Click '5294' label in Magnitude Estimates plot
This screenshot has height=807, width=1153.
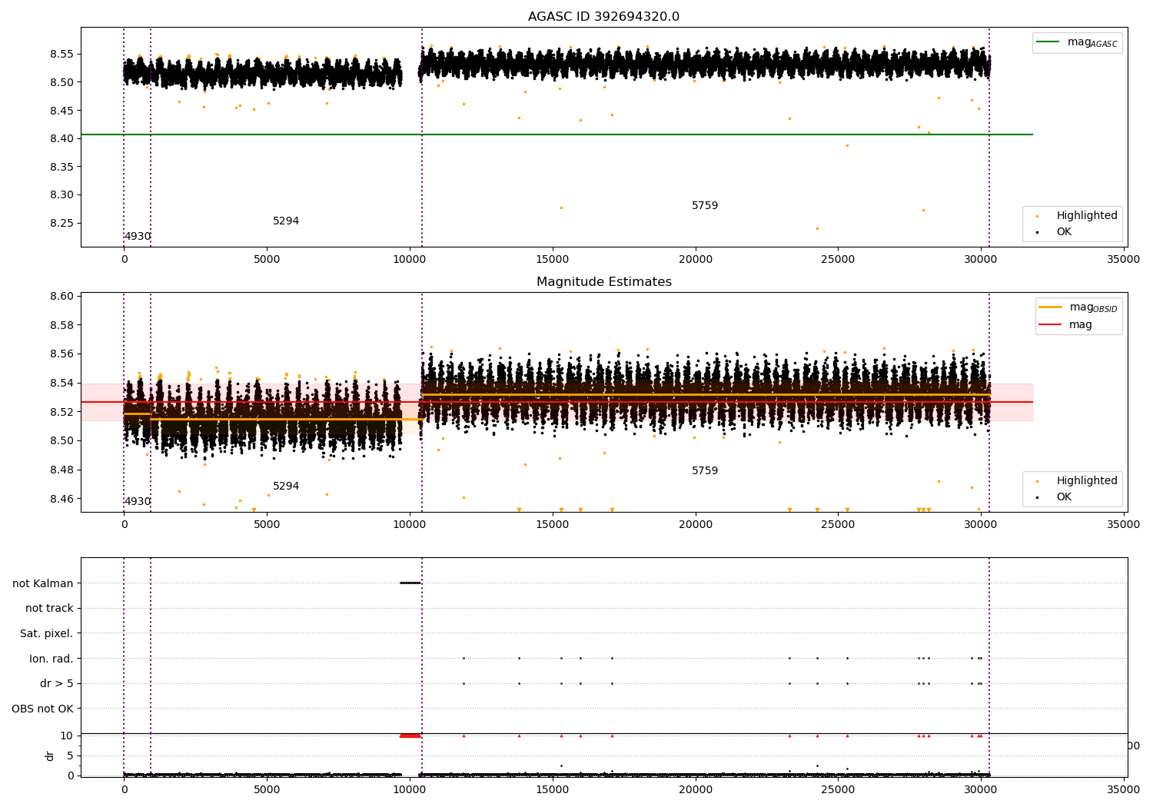(x=286, y=487)
